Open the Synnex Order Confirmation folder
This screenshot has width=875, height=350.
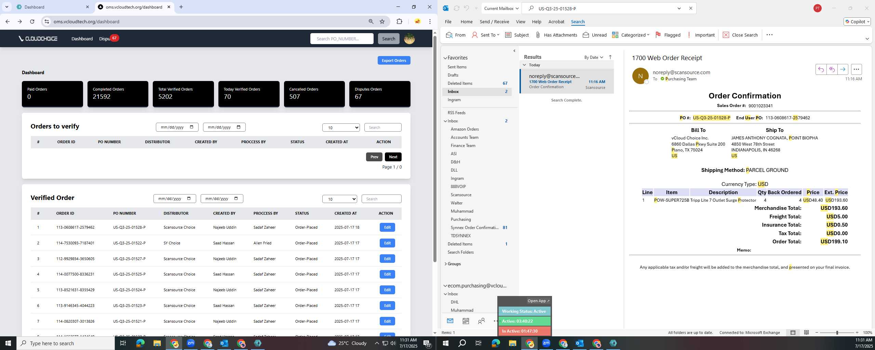(474, 228)
